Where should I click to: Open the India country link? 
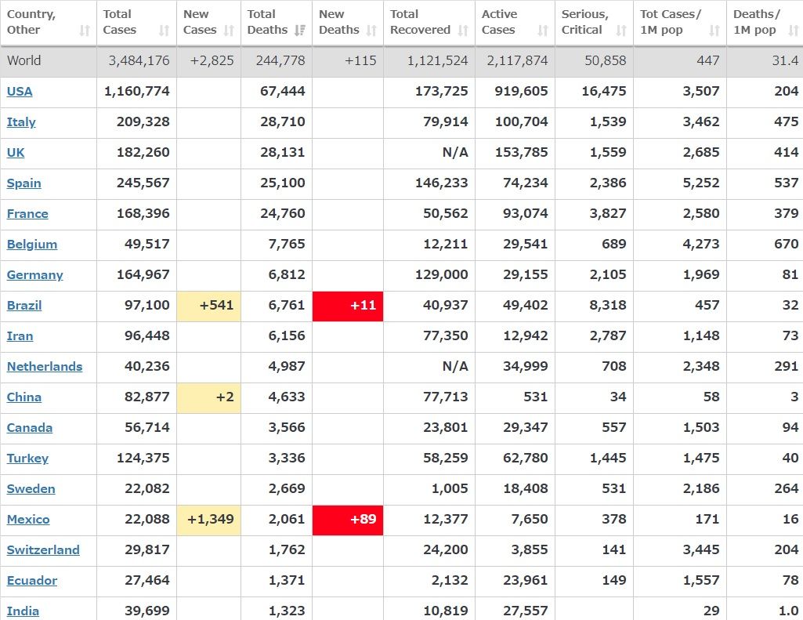point(23,611)
